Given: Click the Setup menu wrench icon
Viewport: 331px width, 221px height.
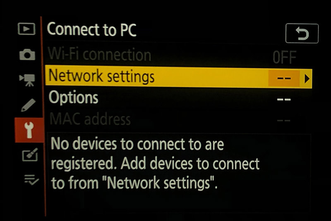Looking at the screenshot, I should [x=29, y=130].
